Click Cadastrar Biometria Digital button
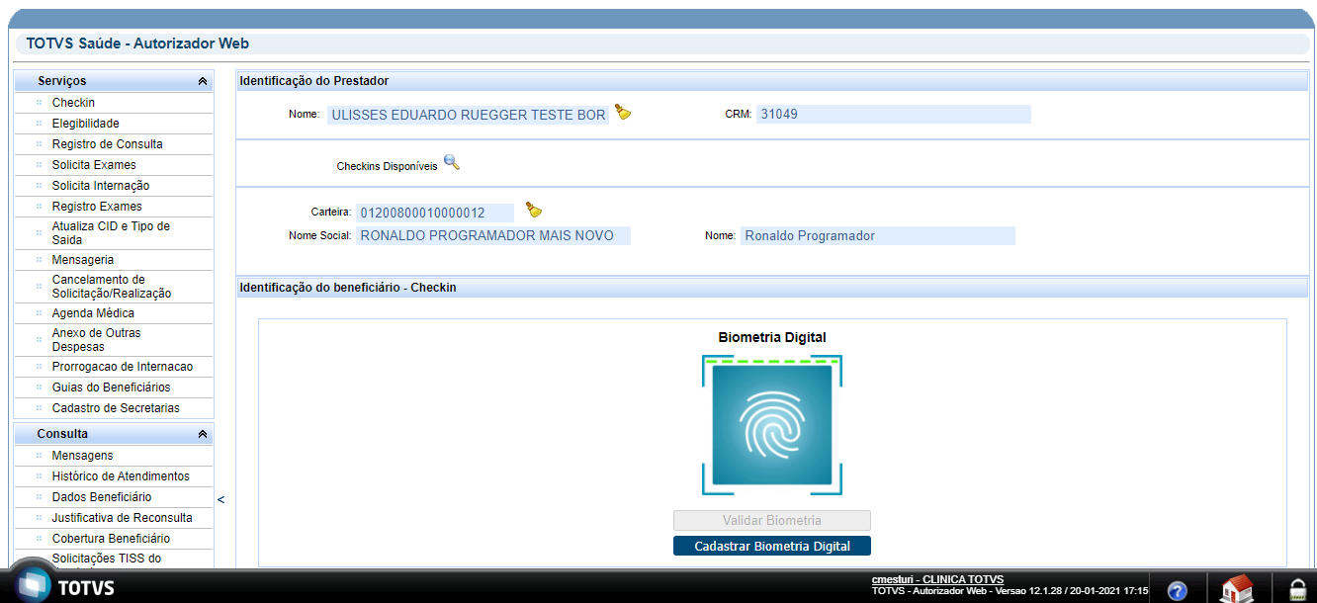The height and width of the screenshot is (603, 1317). pos(772,546)
